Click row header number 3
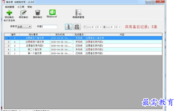Screen dimensions: 176x111 coord(7,46)
